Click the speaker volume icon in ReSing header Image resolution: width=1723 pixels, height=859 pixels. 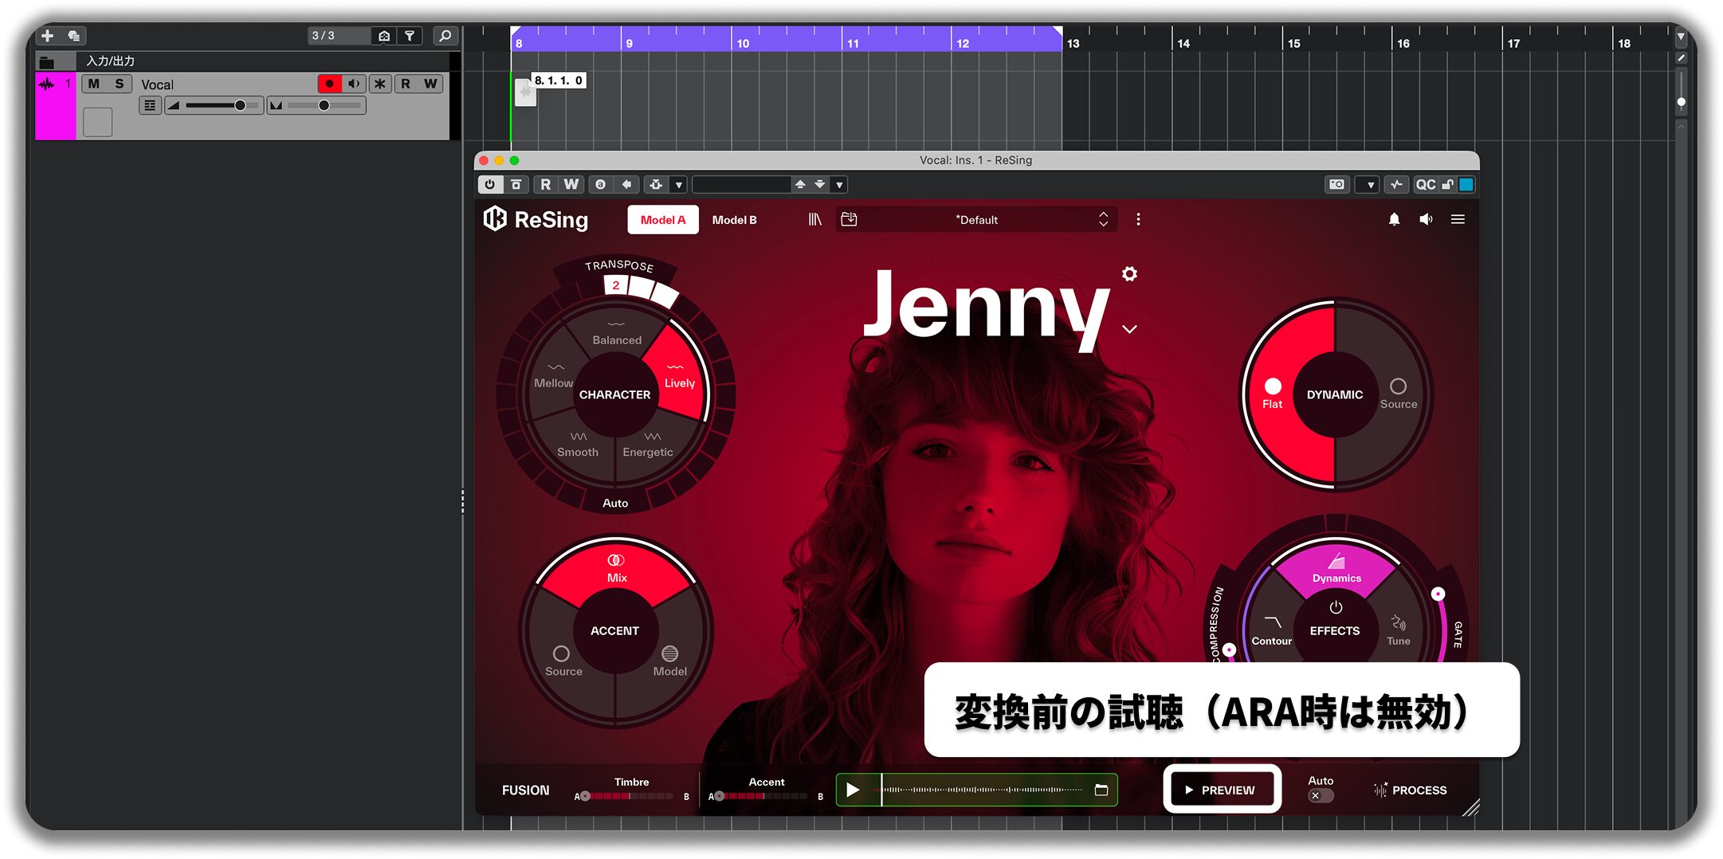click(1426, 219)
